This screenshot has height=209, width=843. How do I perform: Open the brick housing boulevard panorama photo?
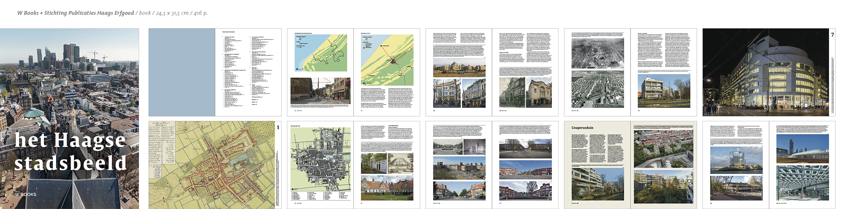(x=459, y=168)
